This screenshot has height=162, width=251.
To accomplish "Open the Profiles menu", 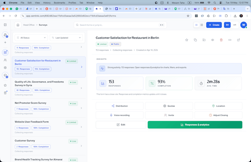I will [x=72, y=3].
